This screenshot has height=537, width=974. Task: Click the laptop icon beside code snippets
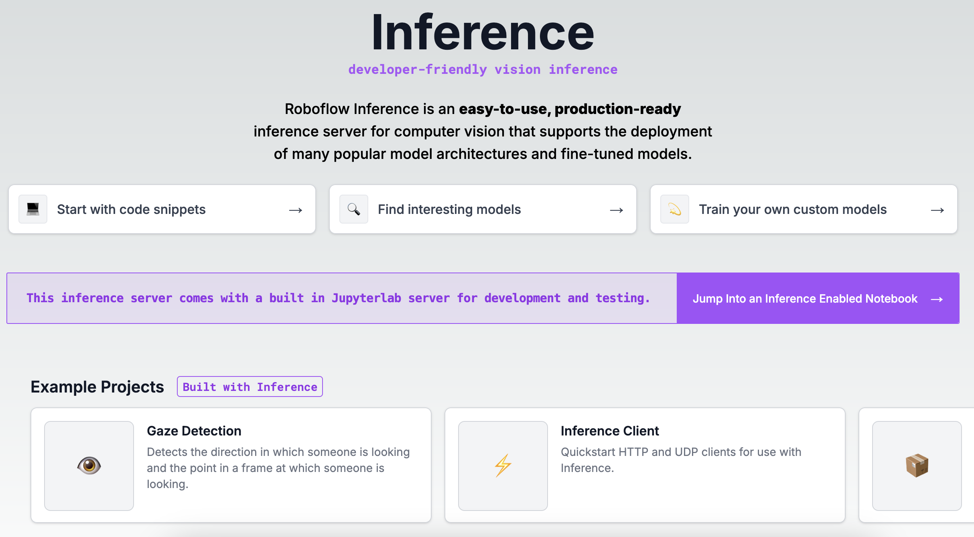pyautogui.click(x=33, y=209)
